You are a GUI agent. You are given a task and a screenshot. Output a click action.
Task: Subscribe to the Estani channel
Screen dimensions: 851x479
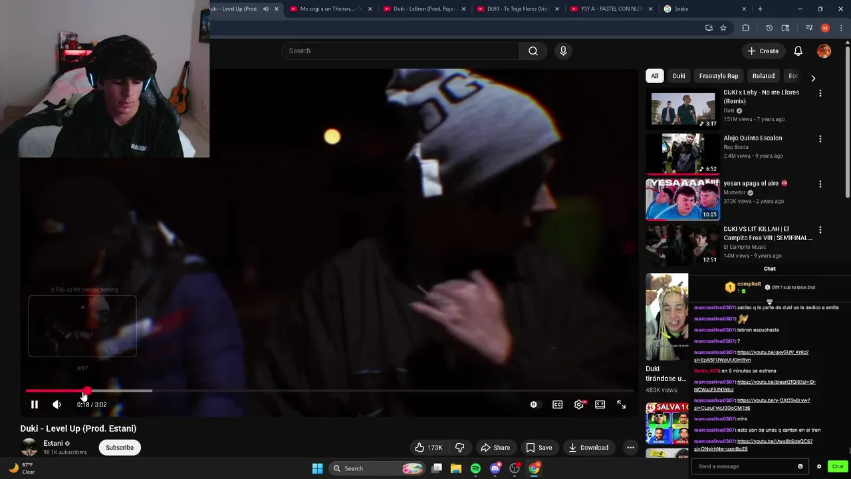point(120,448)
